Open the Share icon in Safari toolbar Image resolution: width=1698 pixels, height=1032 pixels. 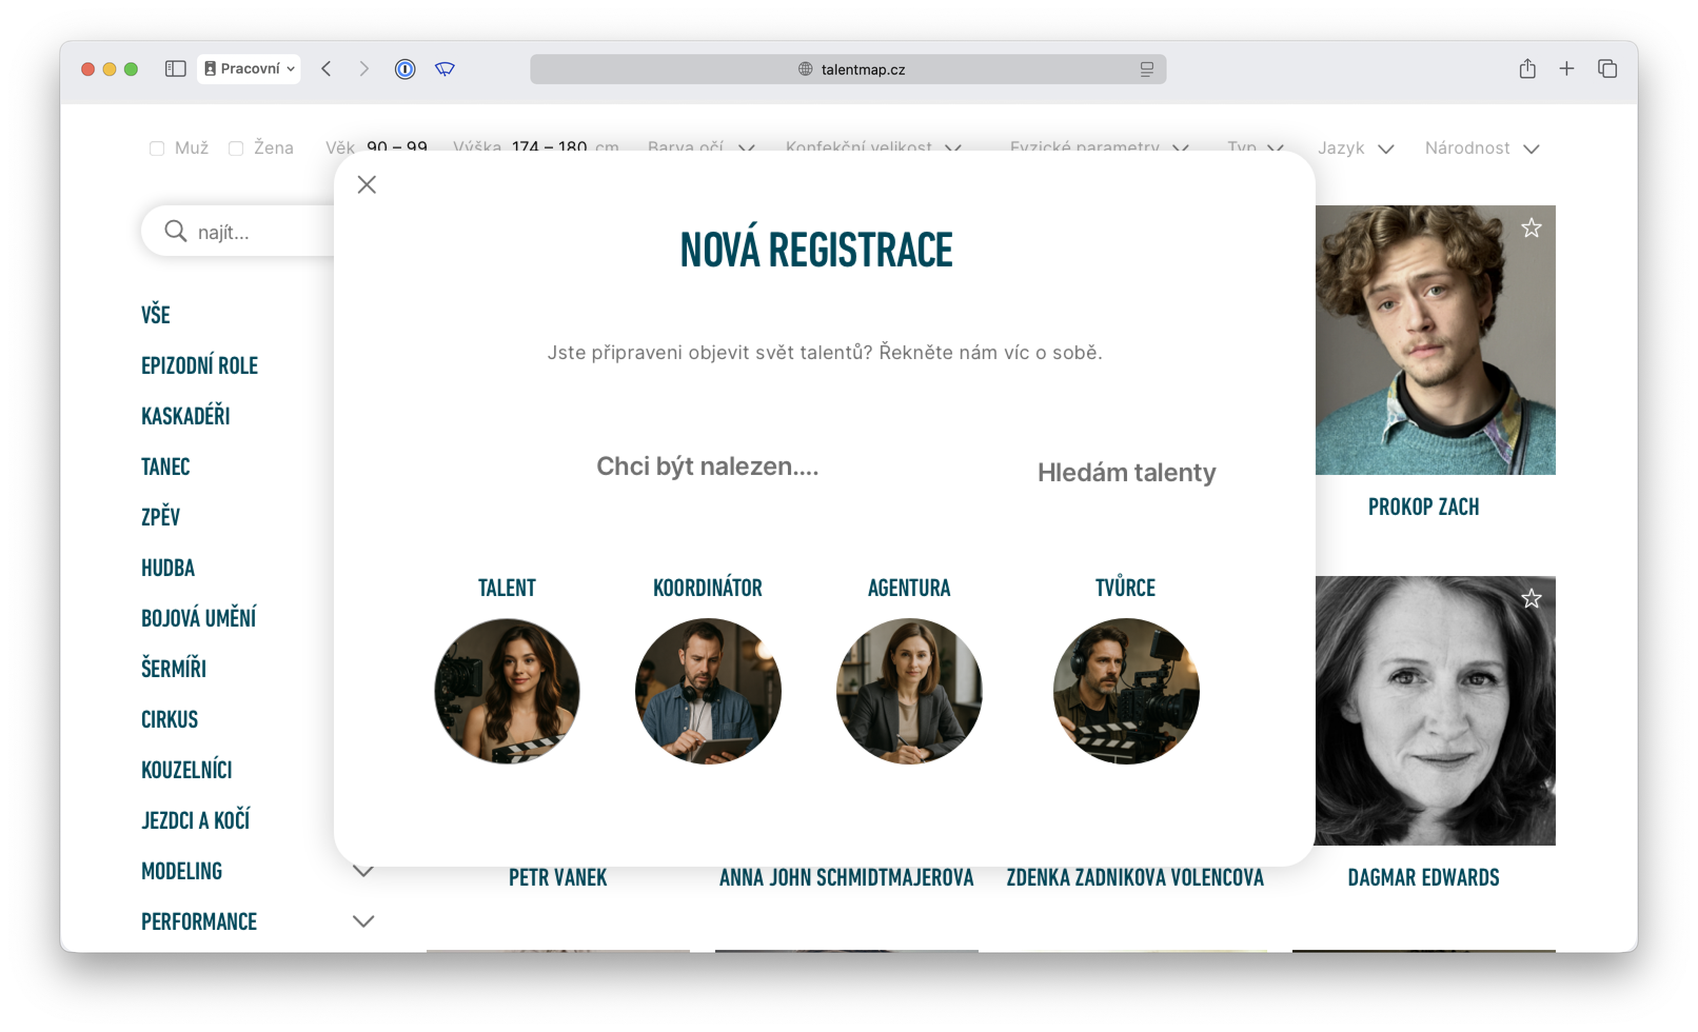tap(1527, 68)
